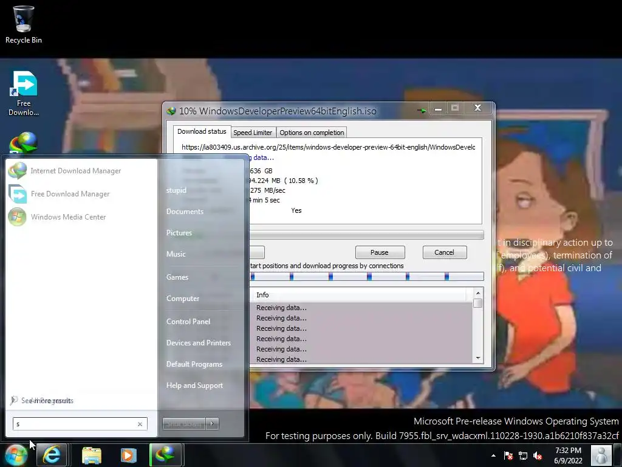Screen dimensions: 622x467
Task: Click the Shut down button
Action: tap(184, 424)
